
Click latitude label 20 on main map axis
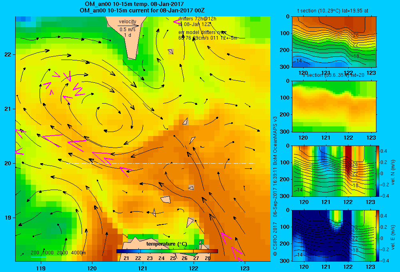pos(8,163)
